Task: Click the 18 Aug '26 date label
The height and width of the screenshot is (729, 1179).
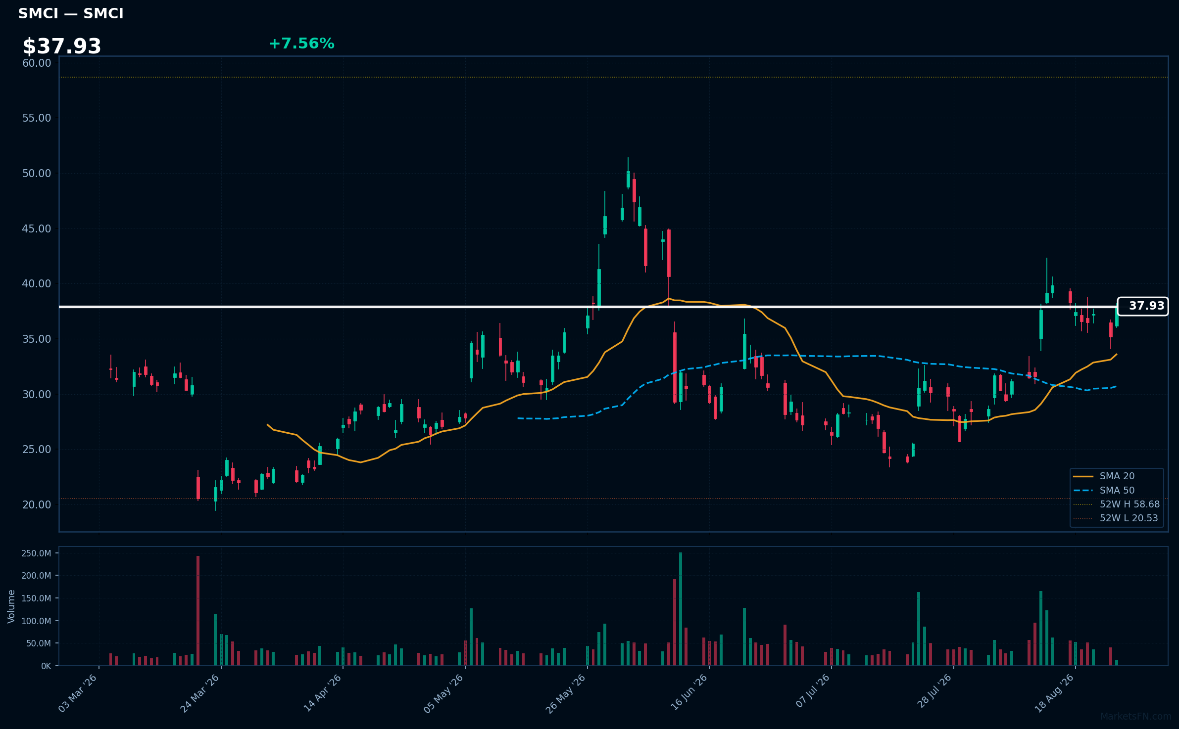Action: (1054, 693)
